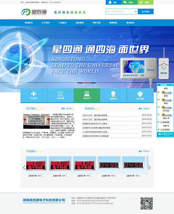Click the second leave-message button in widget
This screenshot has height=214, width=174.
coord(165,129)
